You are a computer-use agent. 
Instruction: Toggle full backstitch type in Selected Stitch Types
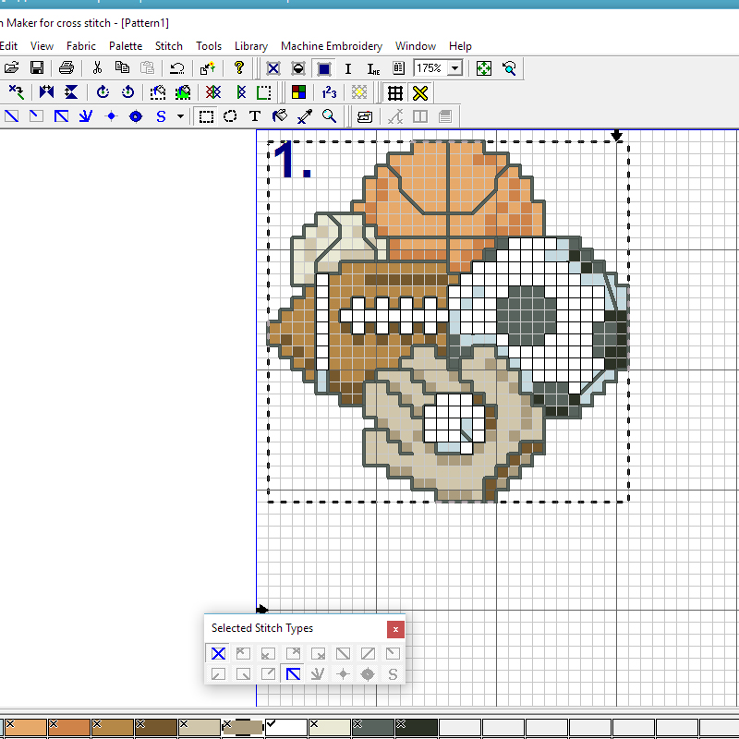pos(293,674)
